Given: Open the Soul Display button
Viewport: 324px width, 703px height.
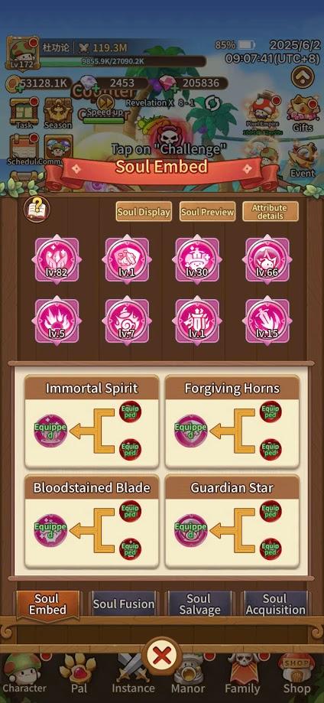Looking at the screenshot, I should [x=144, y=212].
